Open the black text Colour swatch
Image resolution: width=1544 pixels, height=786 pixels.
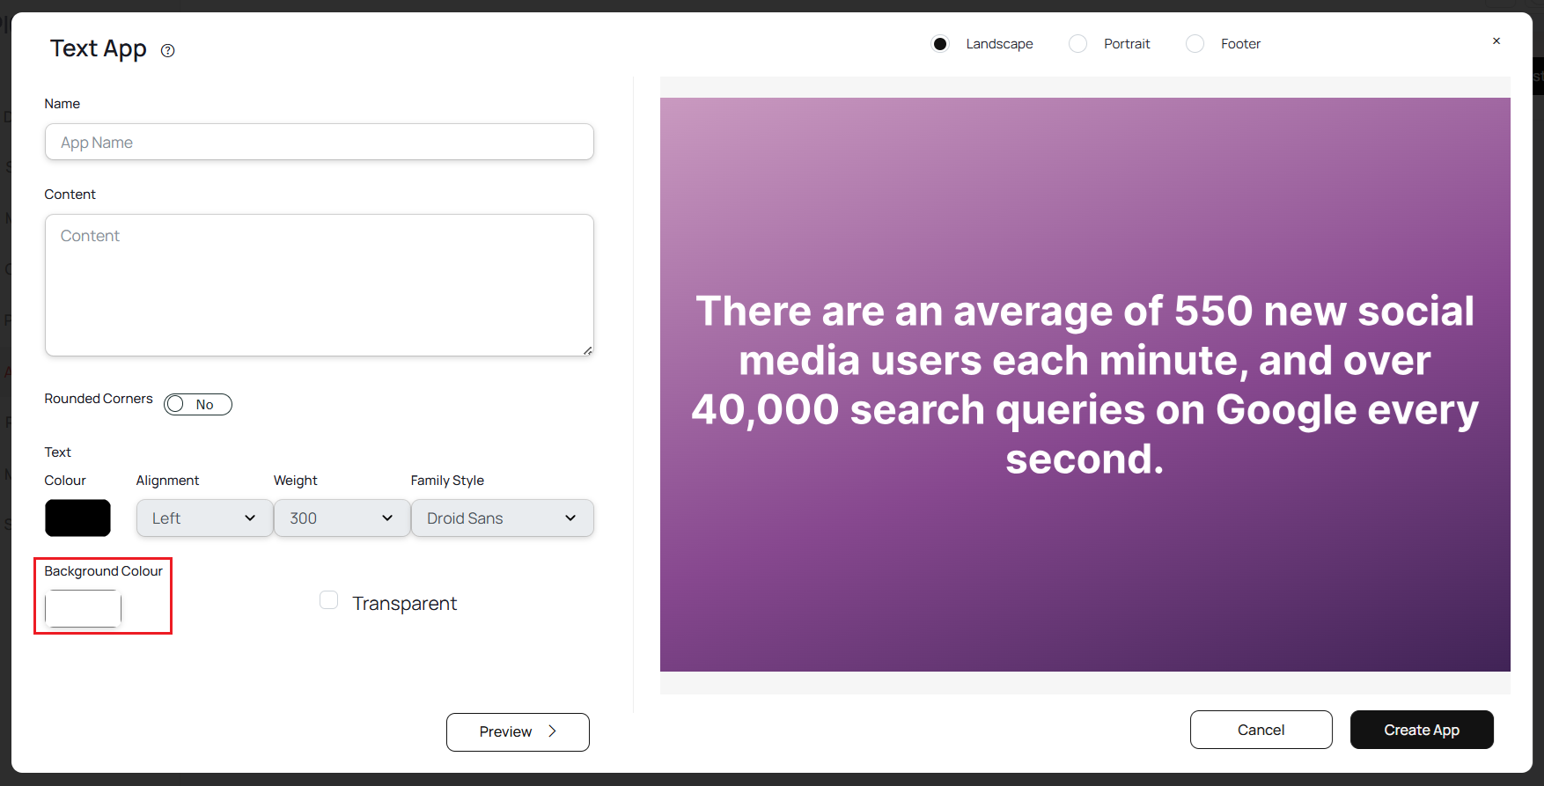click(77, 518)
